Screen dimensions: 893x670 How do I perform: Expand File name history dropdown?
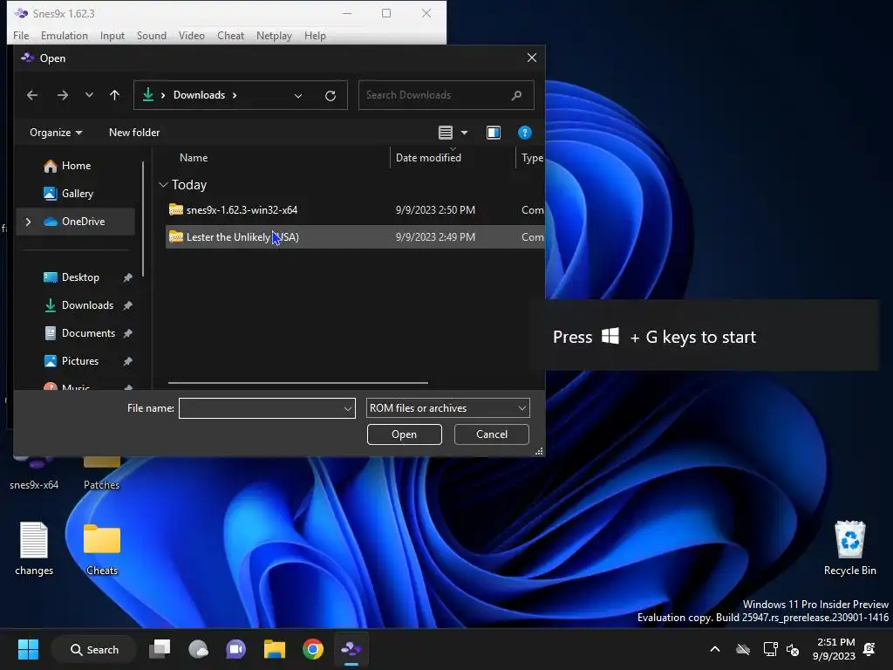pyautogui.click(x=347, y=408)
